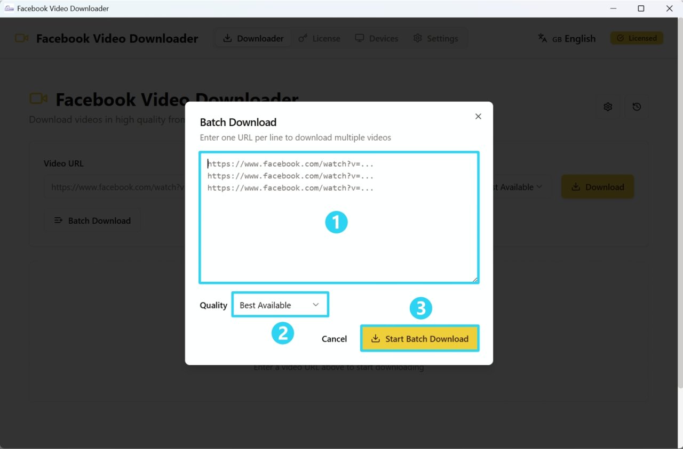
Task: Open Settings via gear icon in navbar
Action: [417, 38]
